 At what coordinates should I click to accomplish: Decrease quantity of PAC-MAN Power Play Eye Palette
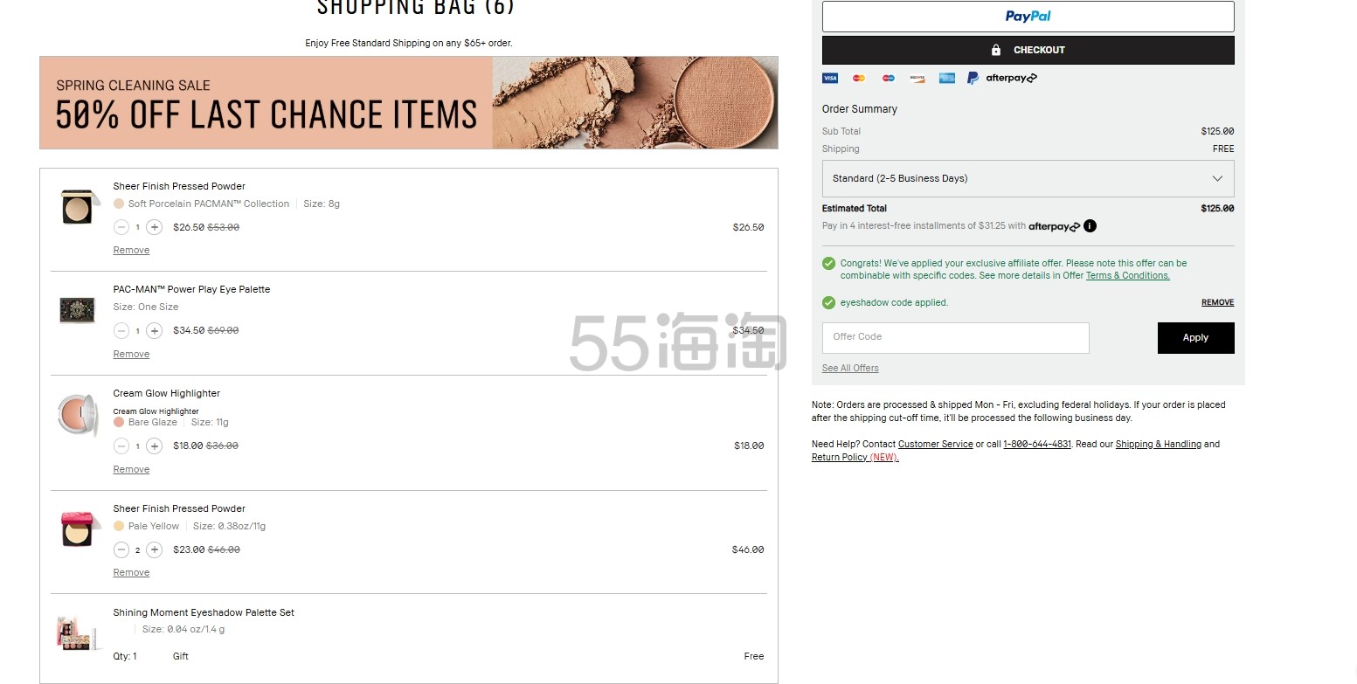tap(121, 331)
